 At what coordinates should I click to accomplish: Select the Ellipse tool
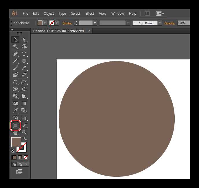24,61
